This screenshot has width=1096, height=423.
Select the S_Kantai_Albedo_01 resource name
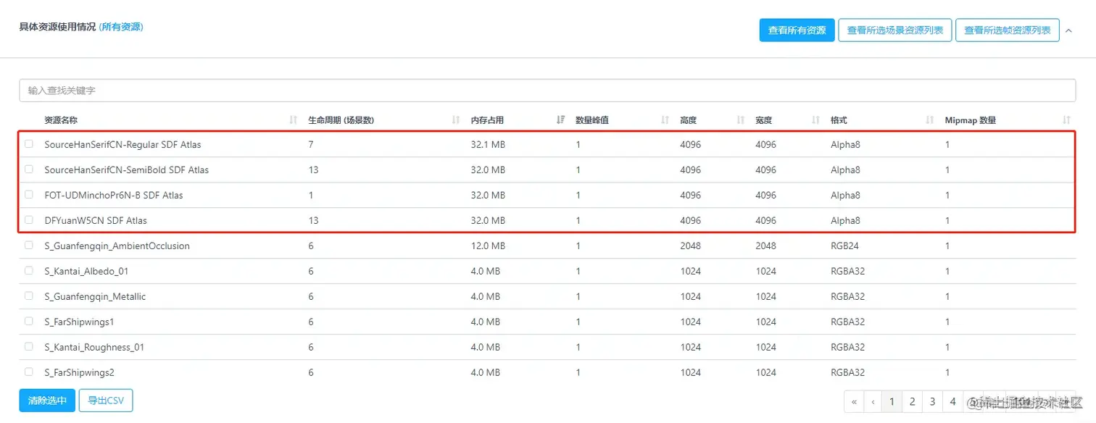coord(86,272)
